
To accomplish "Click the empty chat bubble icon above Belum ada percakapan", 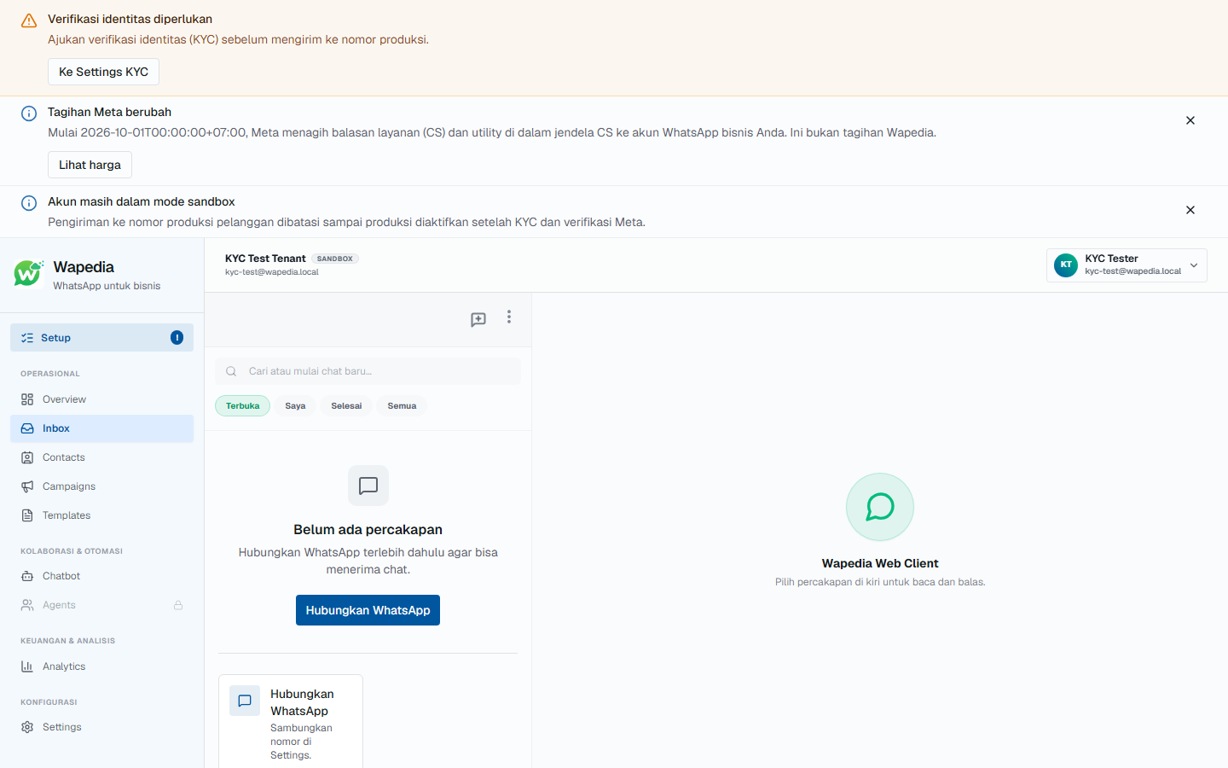I will click(368, 486).
